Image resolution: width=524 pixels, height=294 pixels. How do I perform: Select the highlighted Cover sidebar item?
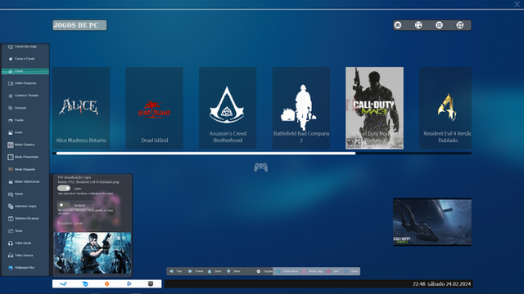click(x=25, y=71)
